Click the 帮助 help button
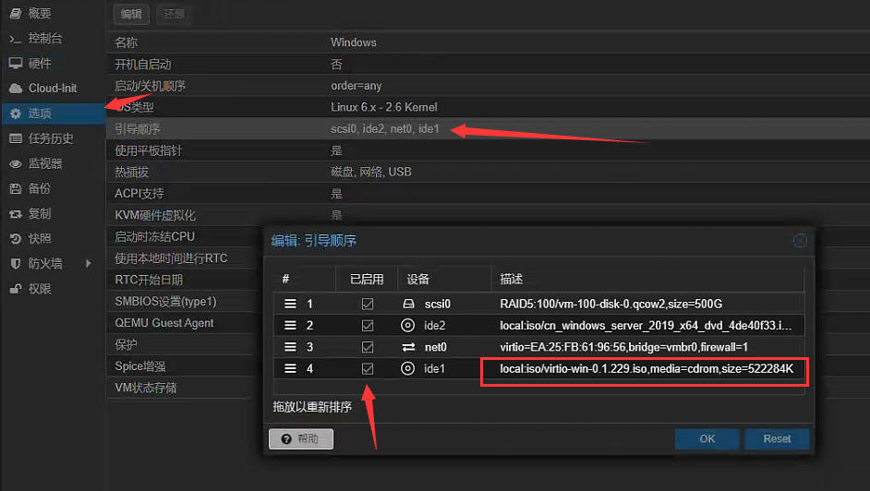The image size is (870, 491). point(300,439)
